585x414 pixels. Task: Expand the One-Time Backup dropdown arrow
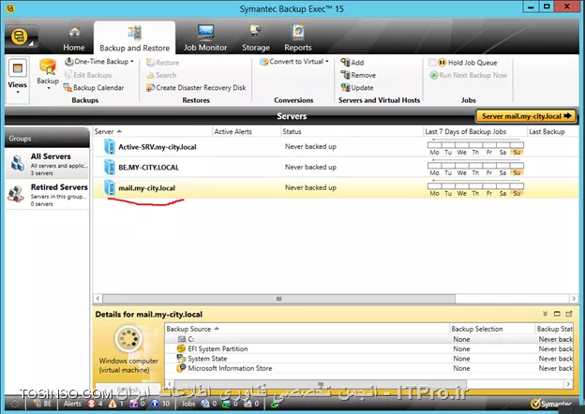(132, 62)
